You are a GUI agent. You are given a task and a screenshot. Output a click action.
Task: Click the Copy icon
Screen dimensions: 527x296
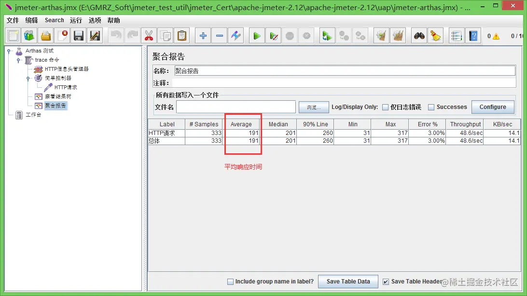166,36
